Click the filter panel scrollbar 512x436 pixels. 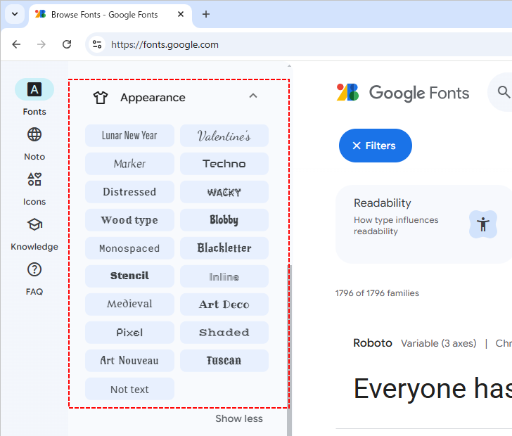[x=289, y=350]
